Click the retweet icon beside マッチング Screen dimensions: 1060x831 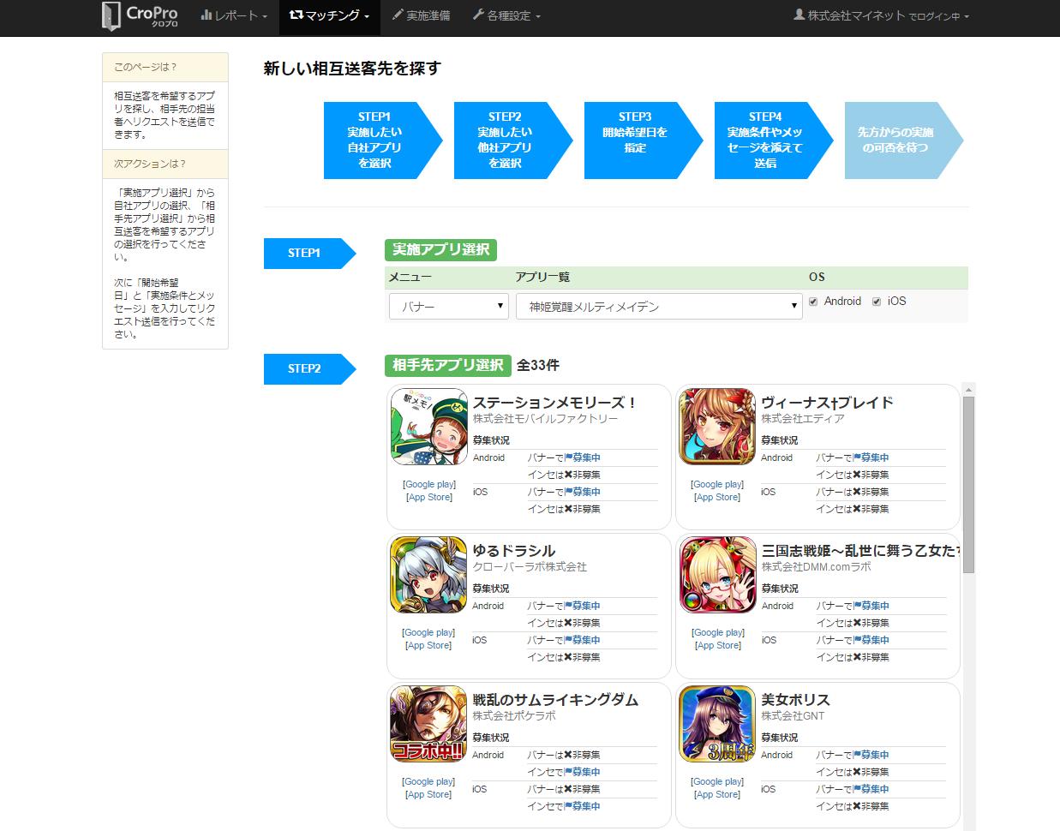point(296,15)
